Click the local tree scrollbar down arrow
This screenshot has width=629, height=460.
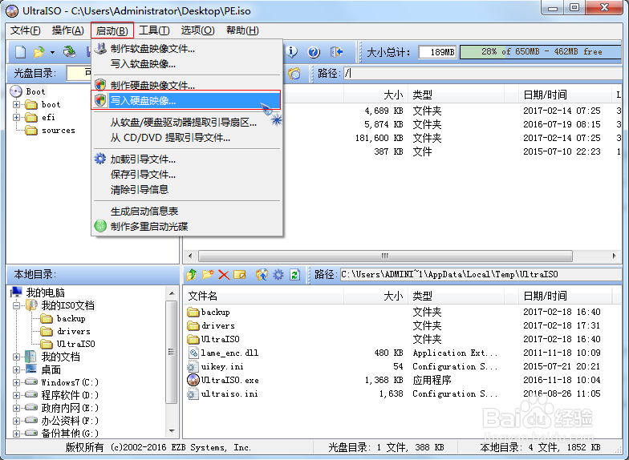click(x=172, y=431)
